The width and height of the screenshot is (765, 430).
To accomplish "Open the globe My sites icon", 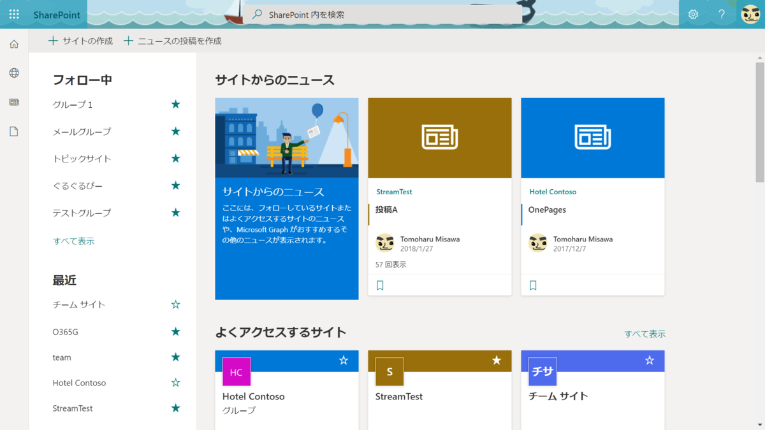I will click(14, 73).
